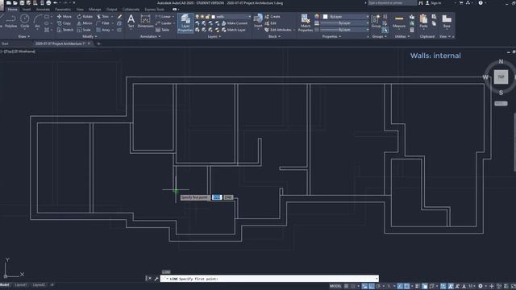
Task: Click the Paste clipboard button
Action: pos(423,22)
